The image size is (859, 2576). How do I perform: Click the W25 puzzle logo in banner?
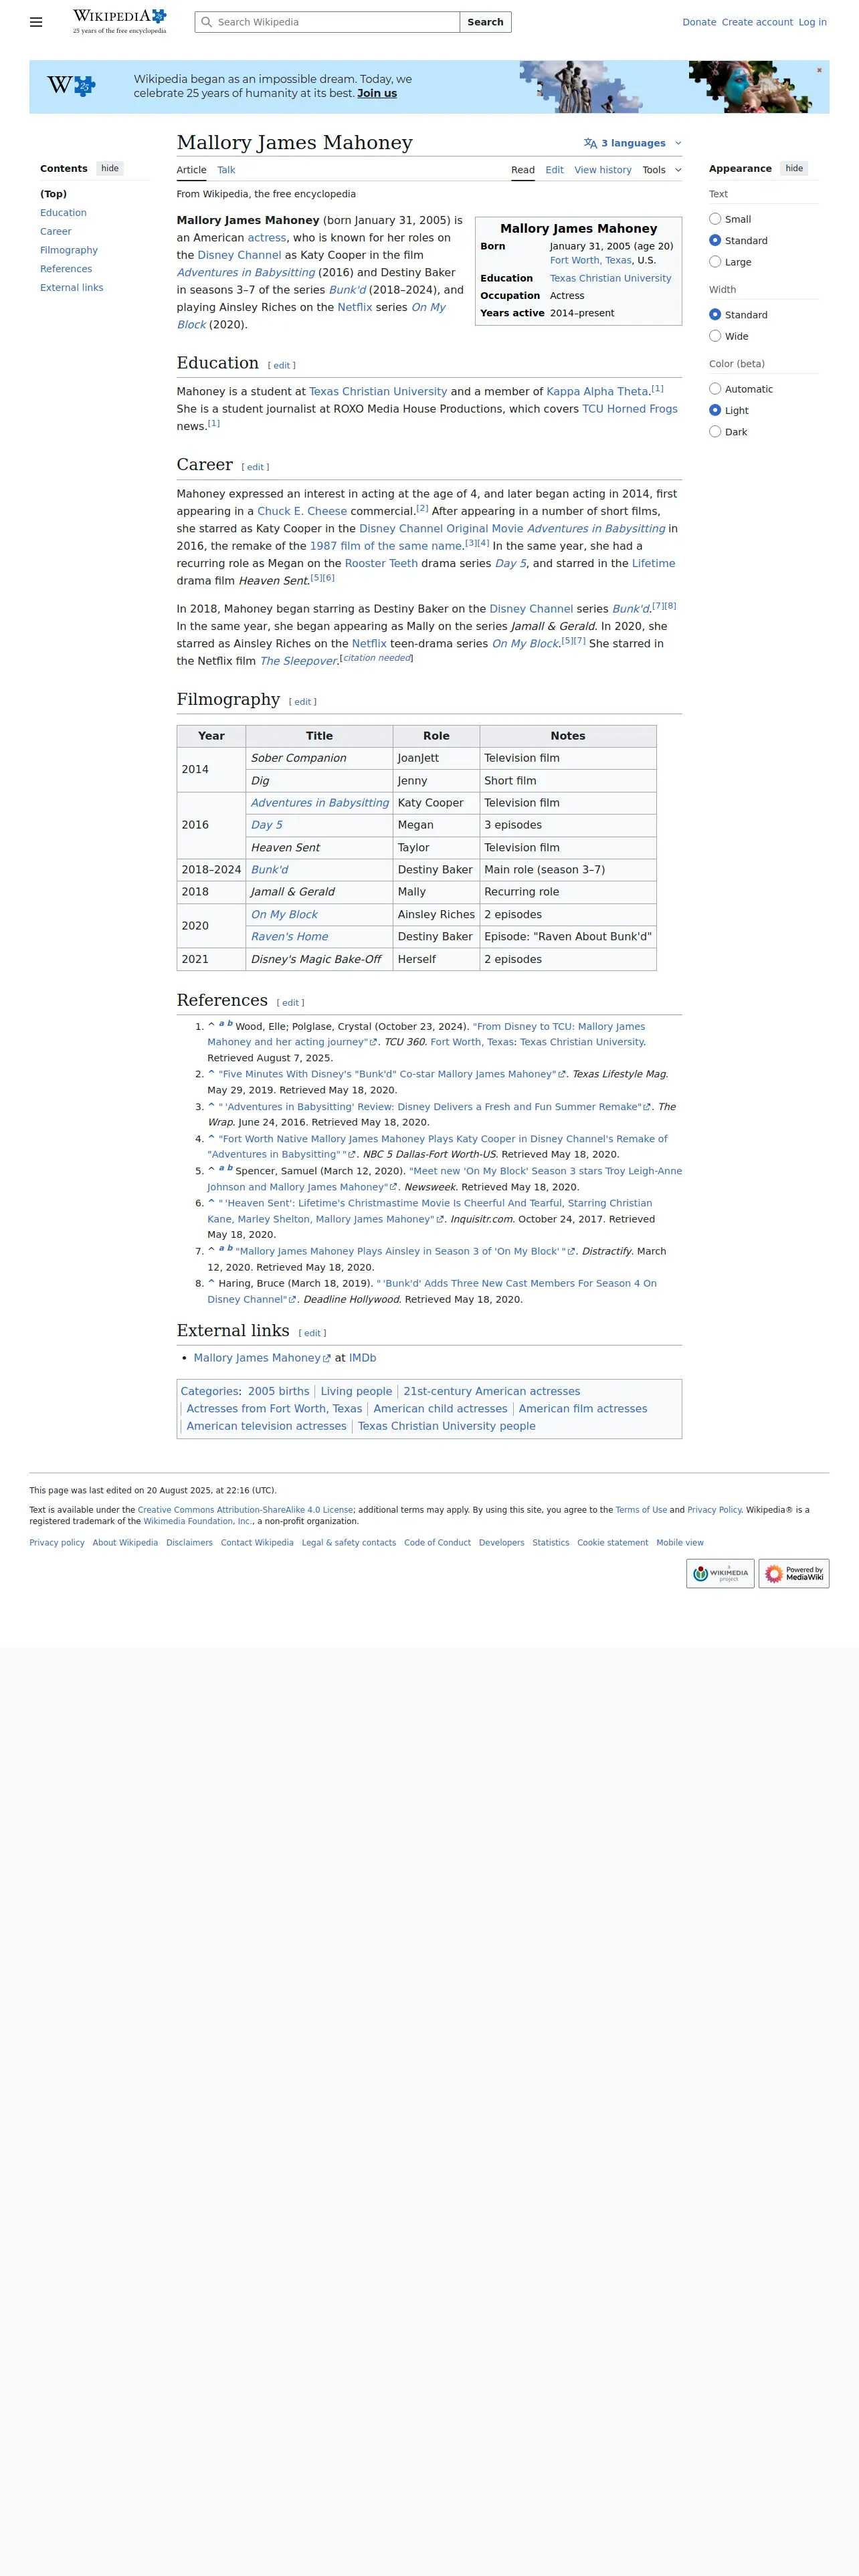pyautogui.click(x=71, y=86)
